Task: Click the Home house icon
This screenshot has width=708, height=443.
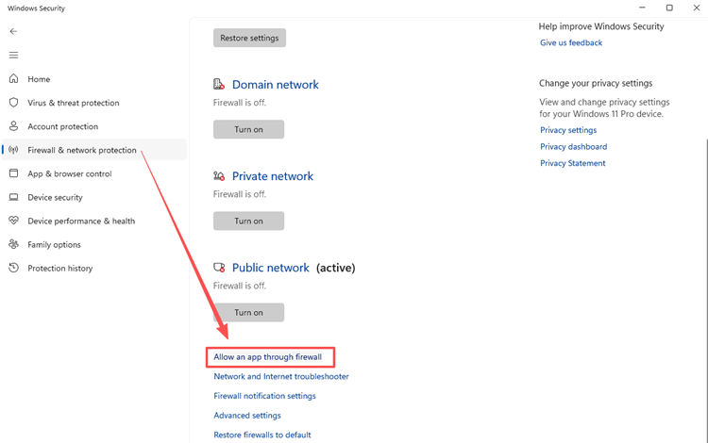Action: pyautogui.click(x=14, y=79)
